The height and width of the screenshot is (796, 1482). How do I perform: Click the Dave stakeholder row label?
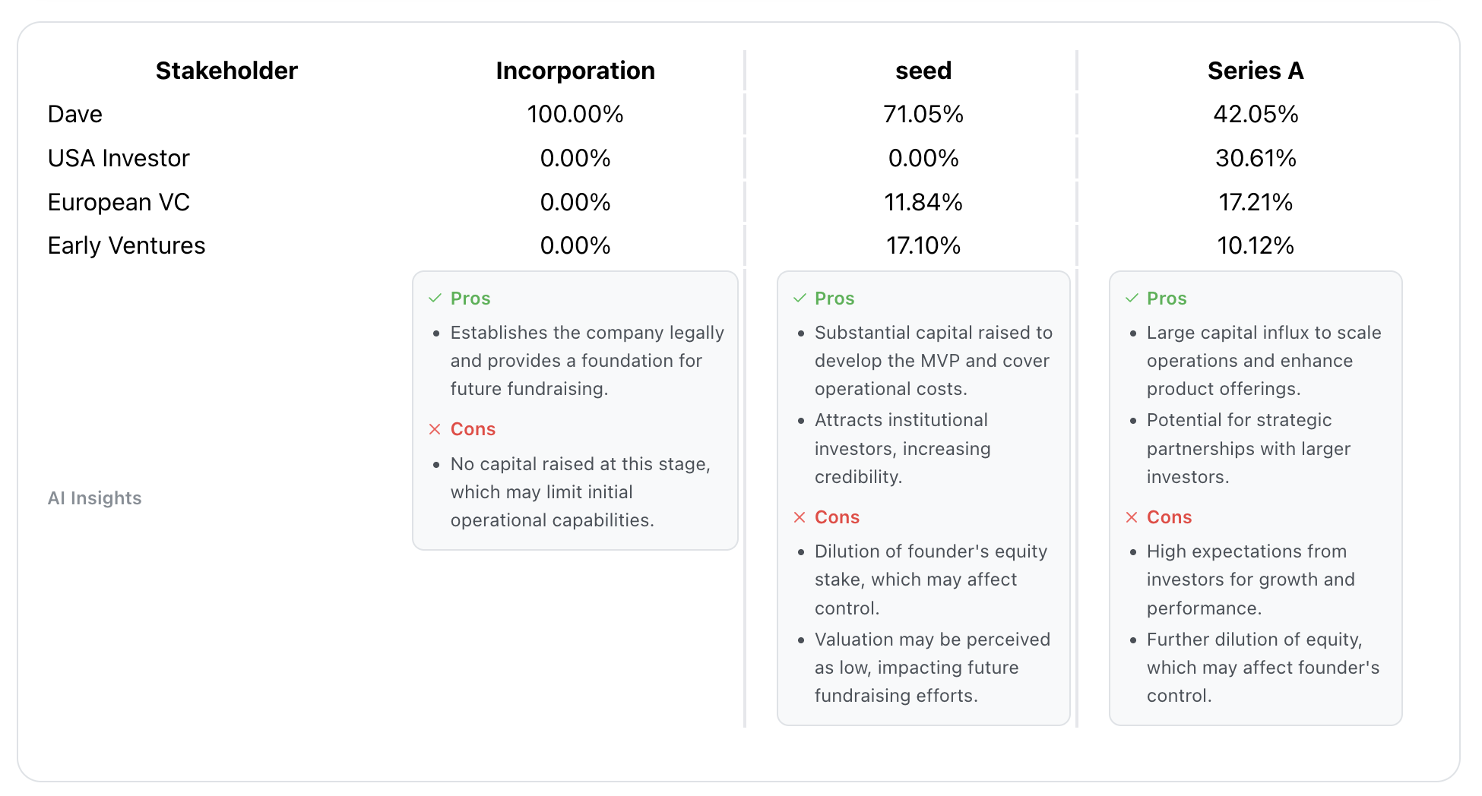click(74, 114)
